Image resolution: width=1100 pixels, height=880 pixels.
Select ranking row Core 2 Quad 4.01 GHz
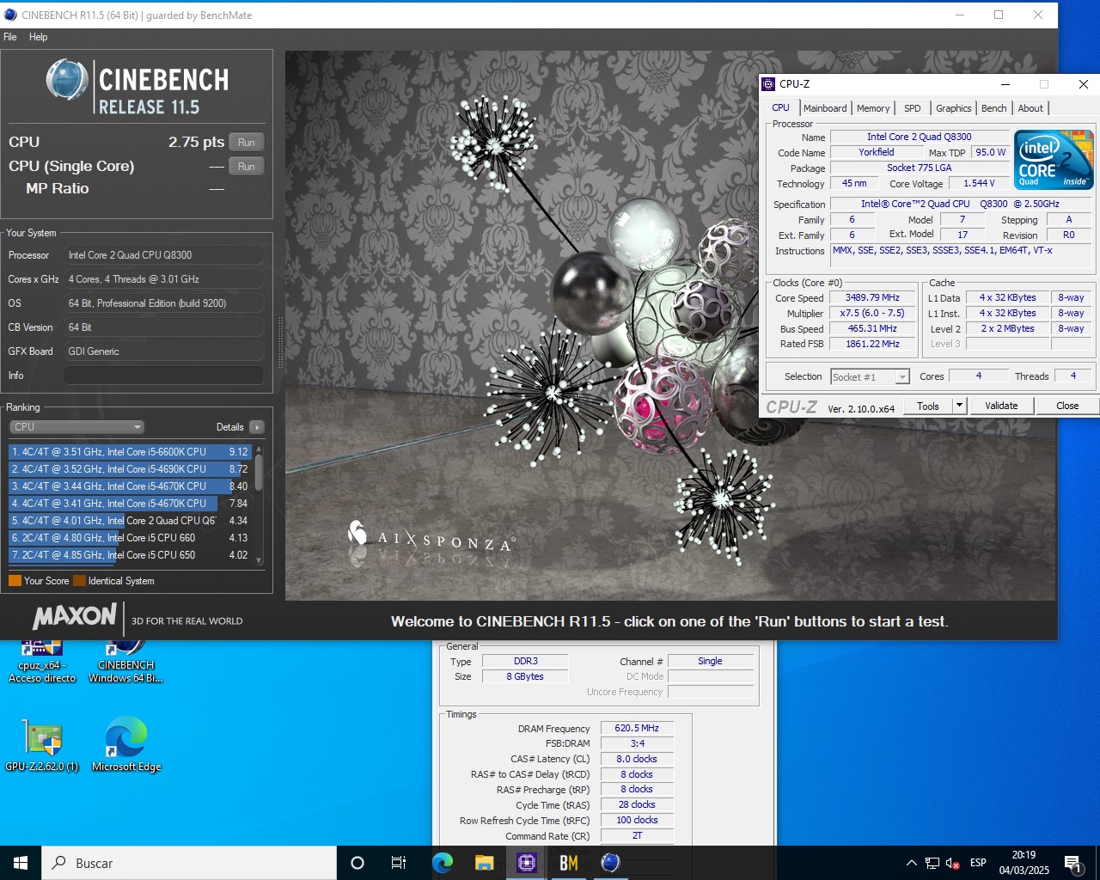tap(130, 521)
